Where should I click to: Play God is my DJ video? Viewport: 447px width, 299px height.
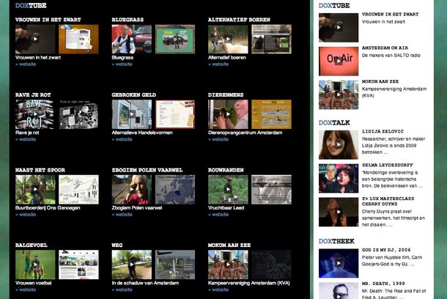(339, 263)
